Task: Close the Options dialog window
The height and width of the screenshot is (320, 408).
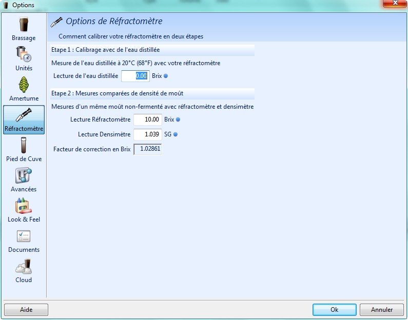Action: (x=394, y=5)
